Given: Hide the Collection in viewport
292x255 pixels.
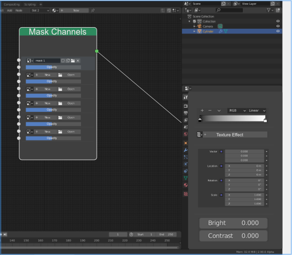Looking at the screenshot, I should pyautogui.click(x=278, y=21).
